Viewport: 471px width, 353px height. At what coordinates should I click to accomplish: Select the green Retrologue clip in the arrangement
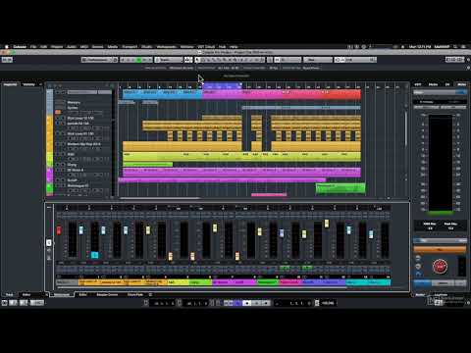(340, 188)
